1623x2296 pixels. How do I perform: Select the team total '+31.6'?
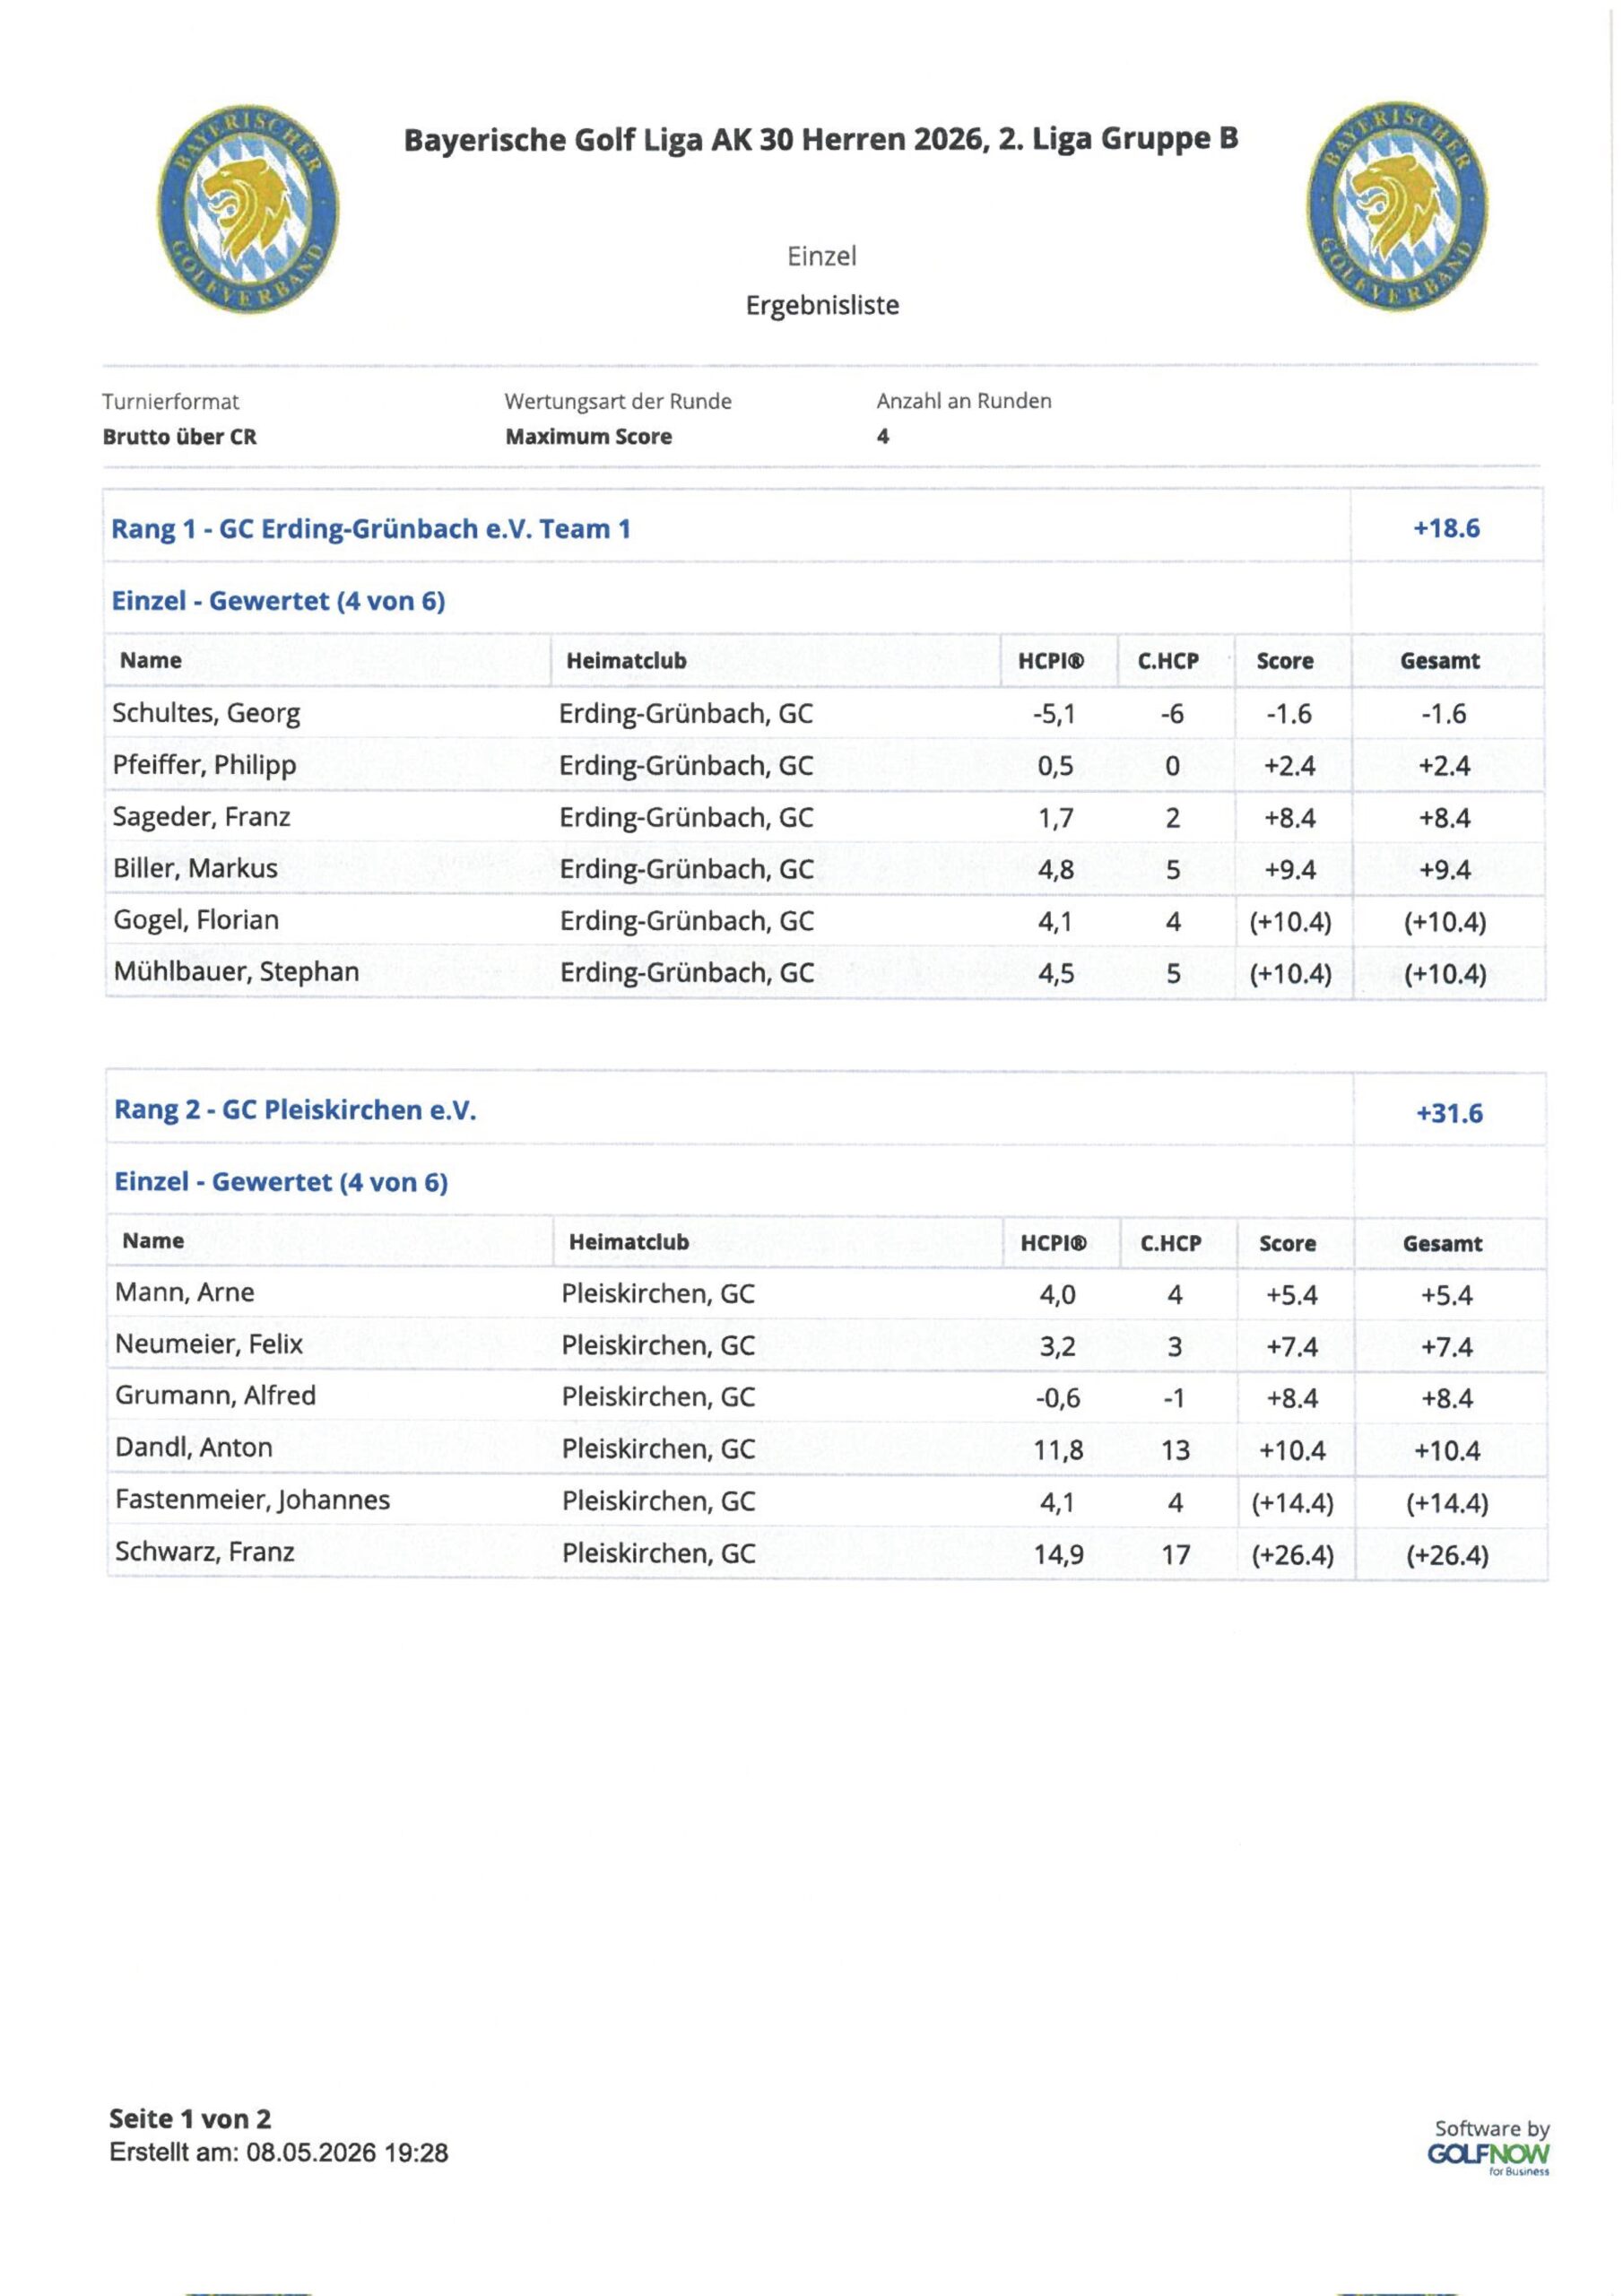click(1449, 1113)
